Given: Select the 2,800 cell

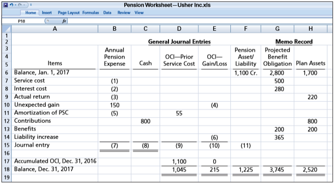Looking at the screenshot, I should point(277,73).
